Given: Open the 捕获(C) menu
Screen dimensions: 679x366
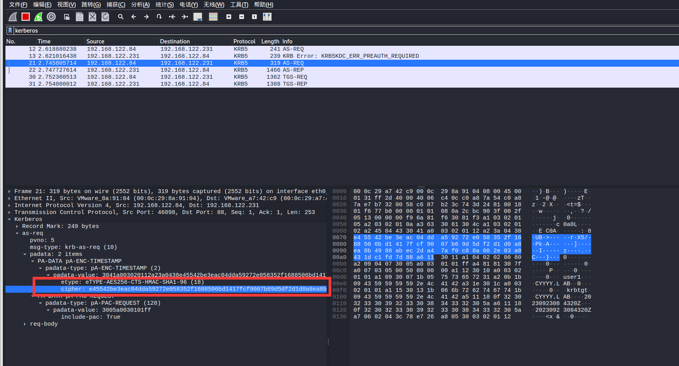Looking at the screenshot, I should 116,5.
